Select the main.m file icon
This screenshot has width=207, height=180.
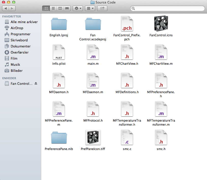pyautogui.click(x=93, y=52)
